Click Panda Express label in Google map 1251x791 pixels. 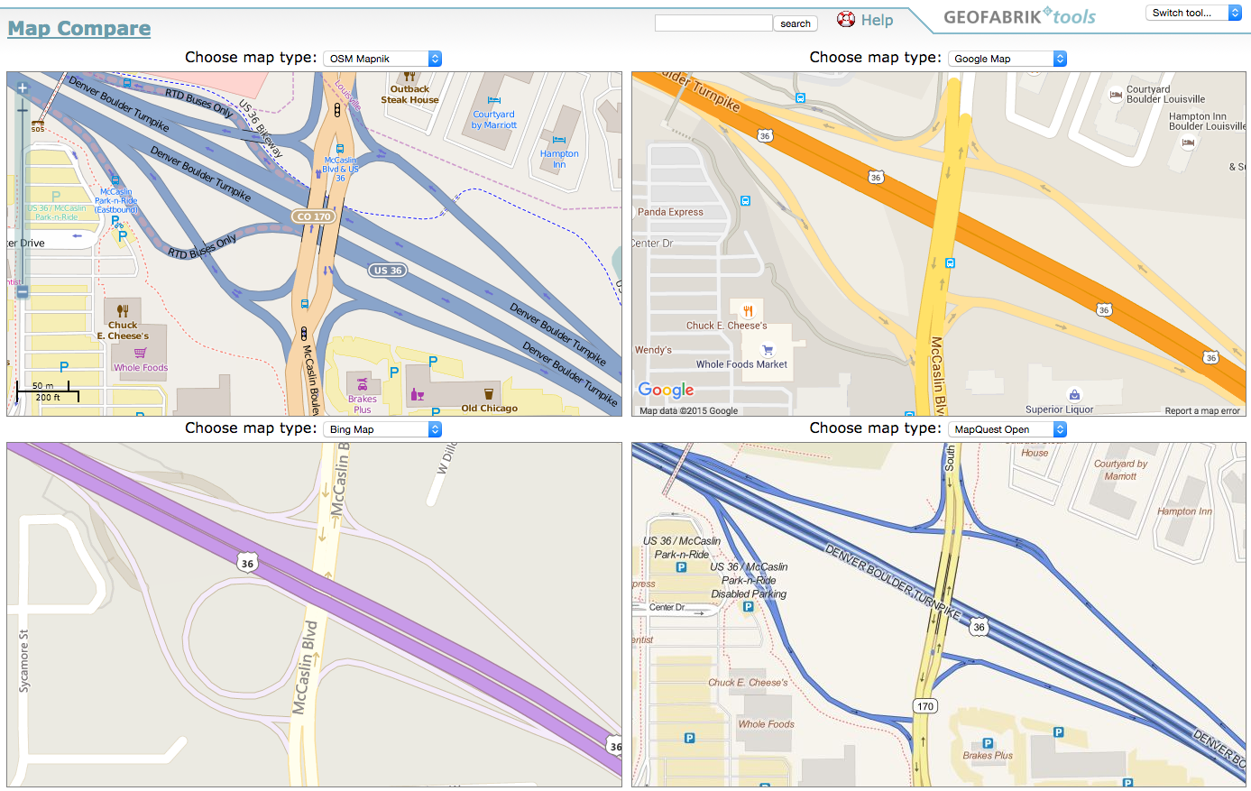tap(670, 212)
